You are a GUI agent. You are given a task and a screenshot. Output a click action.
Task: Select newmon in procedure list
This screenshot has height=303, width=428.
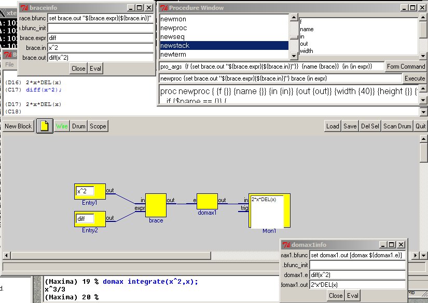(224, 19)
